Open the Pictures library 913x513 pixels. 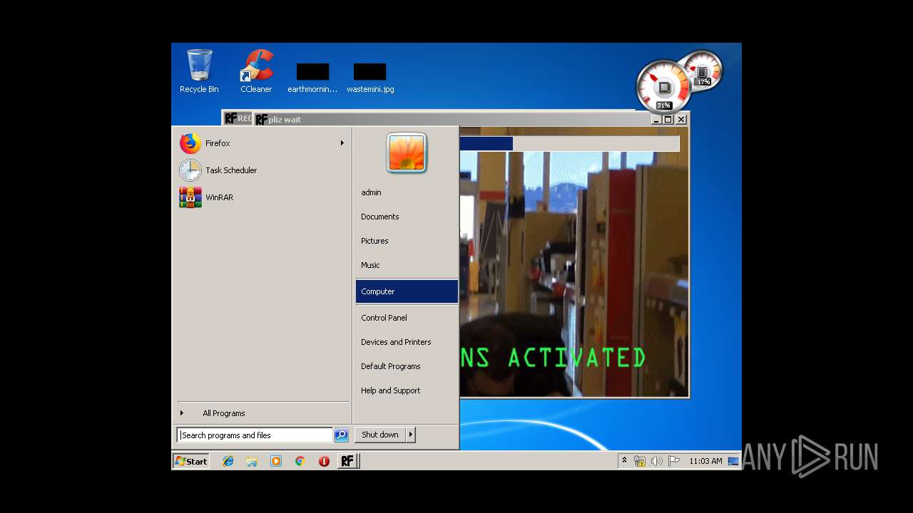407,241
